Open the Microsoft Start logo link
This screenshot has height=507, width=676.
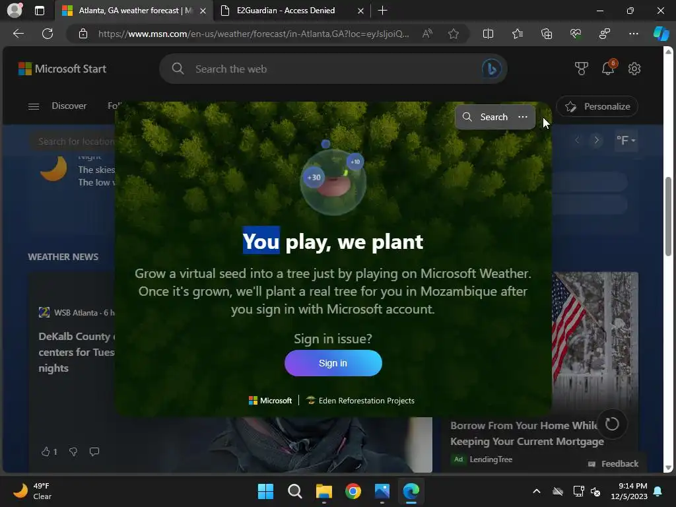point(62,69)
